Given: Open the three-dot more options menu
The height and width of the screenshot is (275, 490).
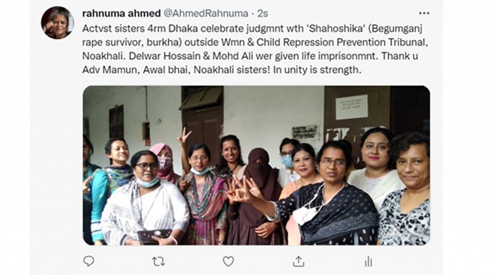Looking at the screenshot, I should coord(424,13).
